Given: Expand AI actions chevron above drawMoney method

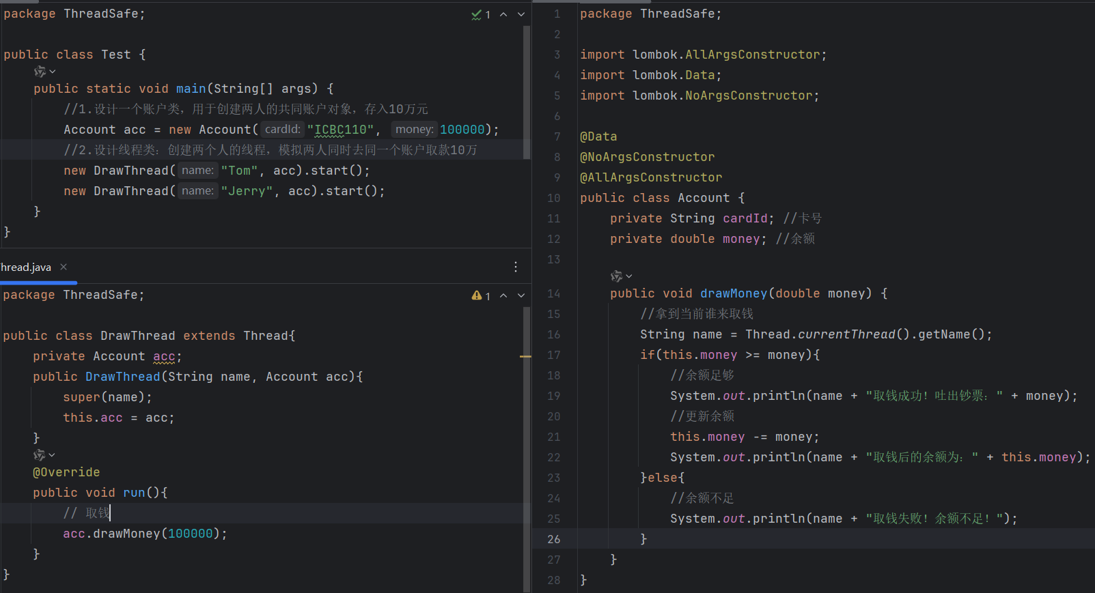Looking at the screenshot, I should [x=629, y=276].
